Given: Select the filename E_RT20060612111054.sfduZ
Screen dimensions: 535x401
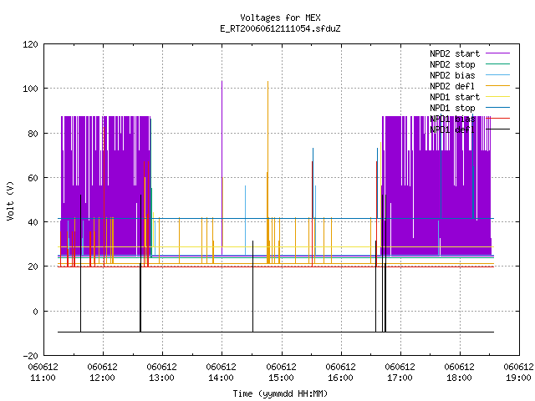Looking at the screenshot, I should coord(280,28).
